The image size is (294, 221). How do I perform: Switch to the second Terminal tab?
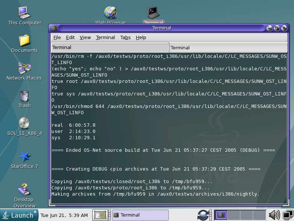[228, 48]
